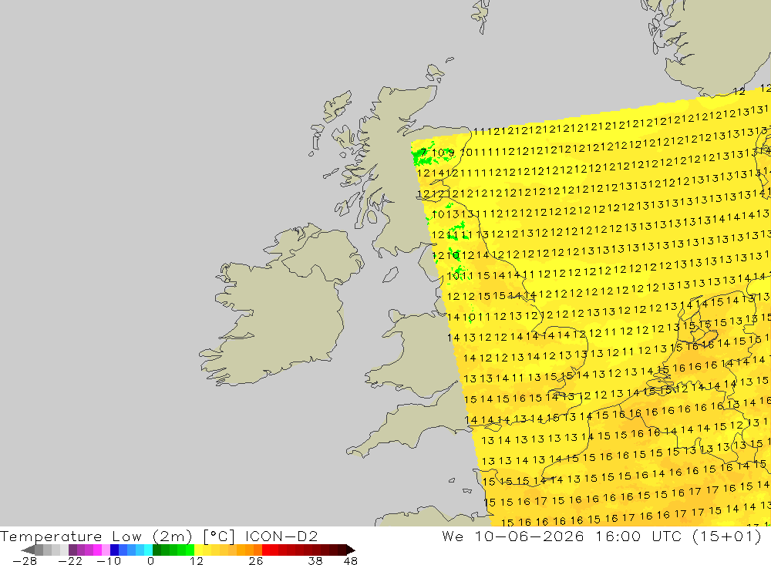Click the '48' legend scale value

351,560
